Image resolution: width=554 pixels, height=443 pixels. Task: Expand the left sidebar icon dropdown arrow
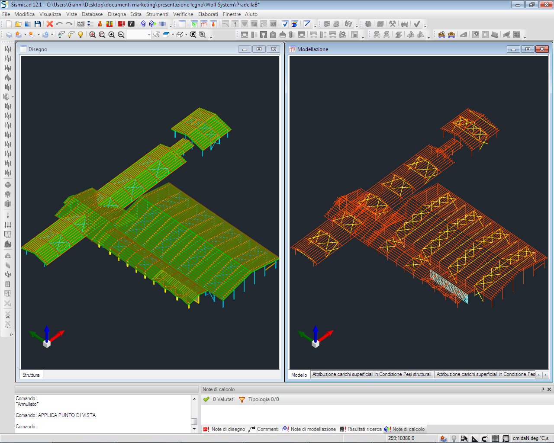click(x=13, y=96)
